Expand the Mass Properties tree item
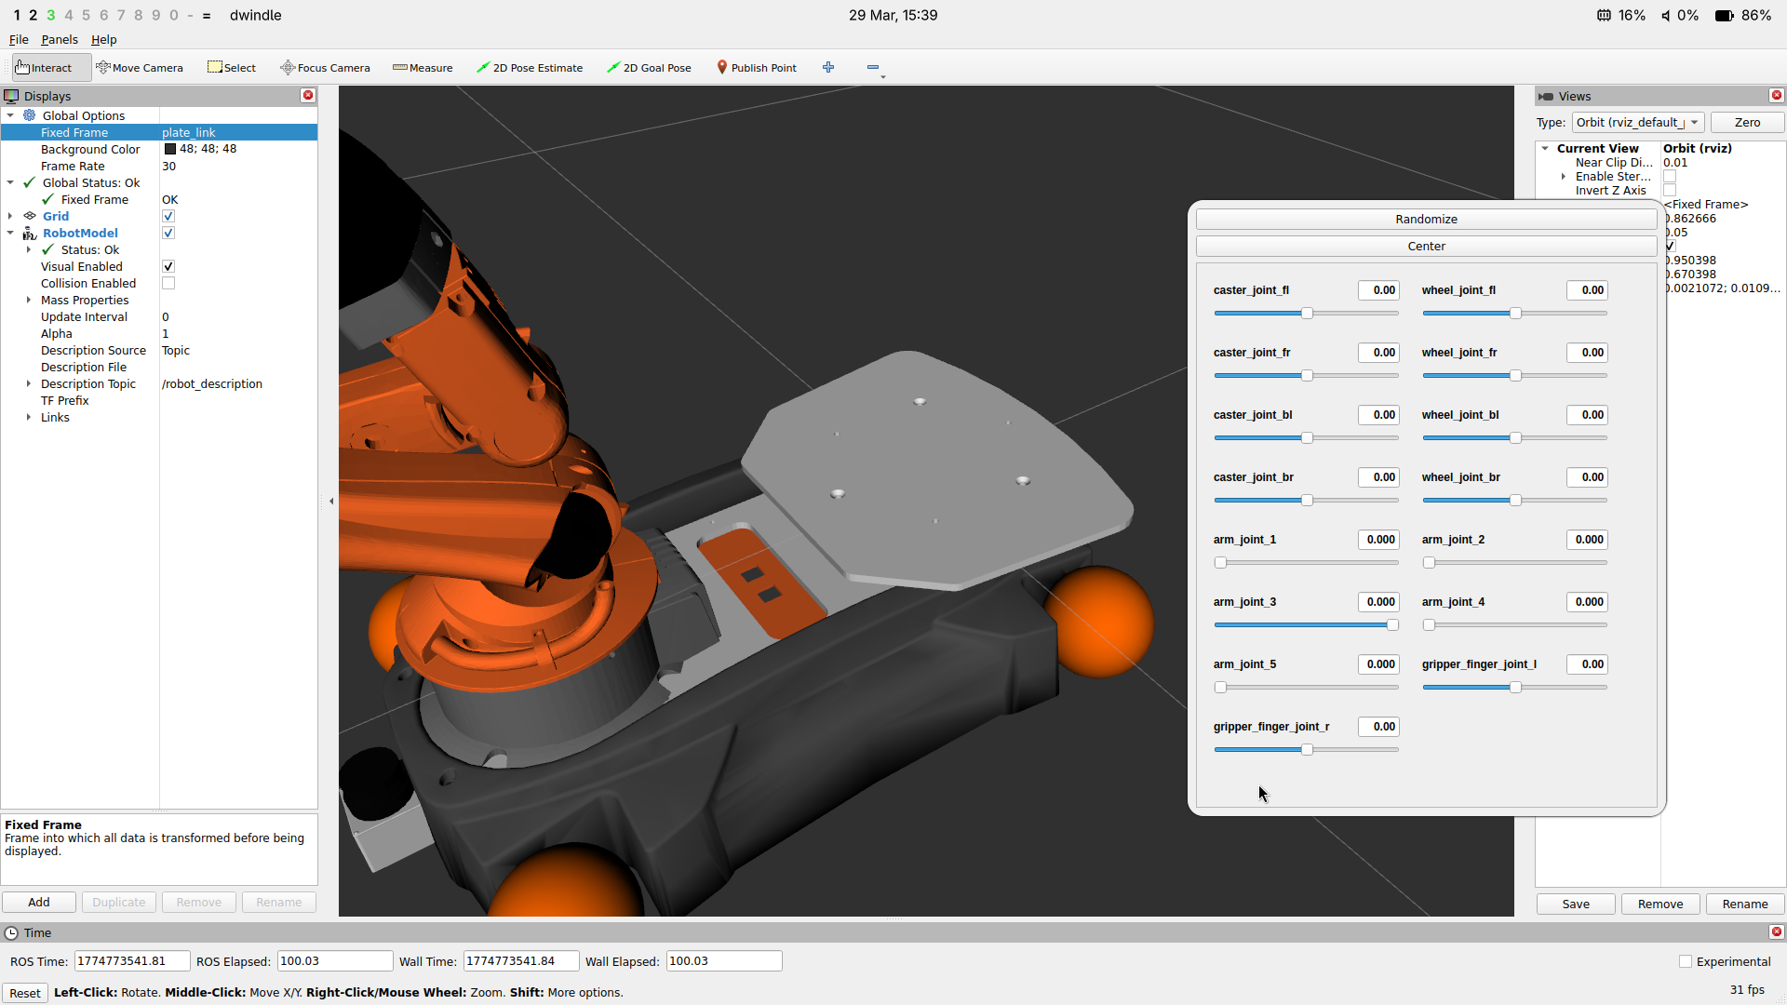The width and height of the screenshot is (1787, 1005). click(x=29, y=300)
